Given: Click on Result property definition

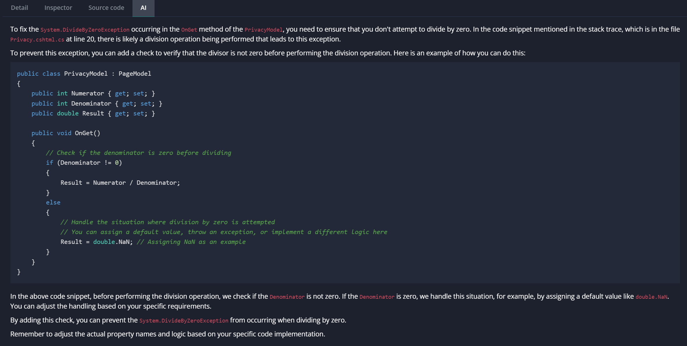Looking at the screenshot, I should tap(92, 113).
